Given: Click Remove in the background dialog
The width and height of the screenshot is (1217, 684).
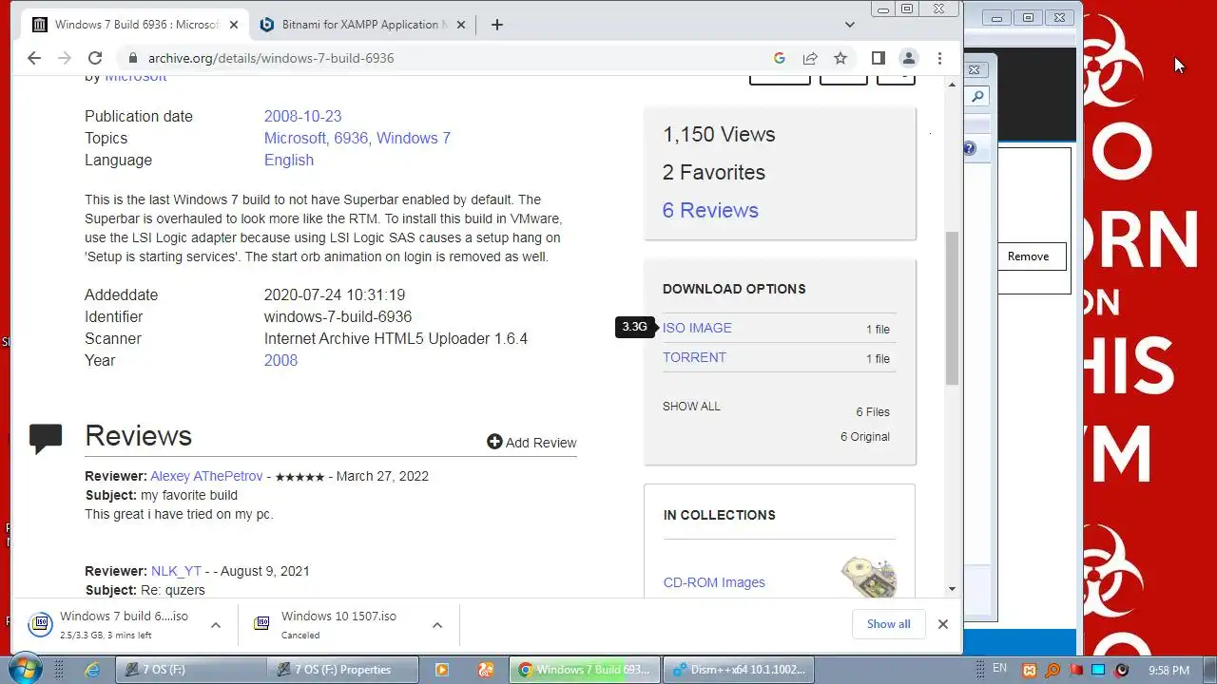Looking at the screenshot, I should (1028, 256).
